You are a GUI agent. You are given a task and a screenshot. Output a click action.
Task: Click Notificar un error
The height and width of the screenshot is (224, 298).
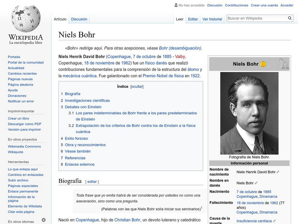[x=21, y=101]
